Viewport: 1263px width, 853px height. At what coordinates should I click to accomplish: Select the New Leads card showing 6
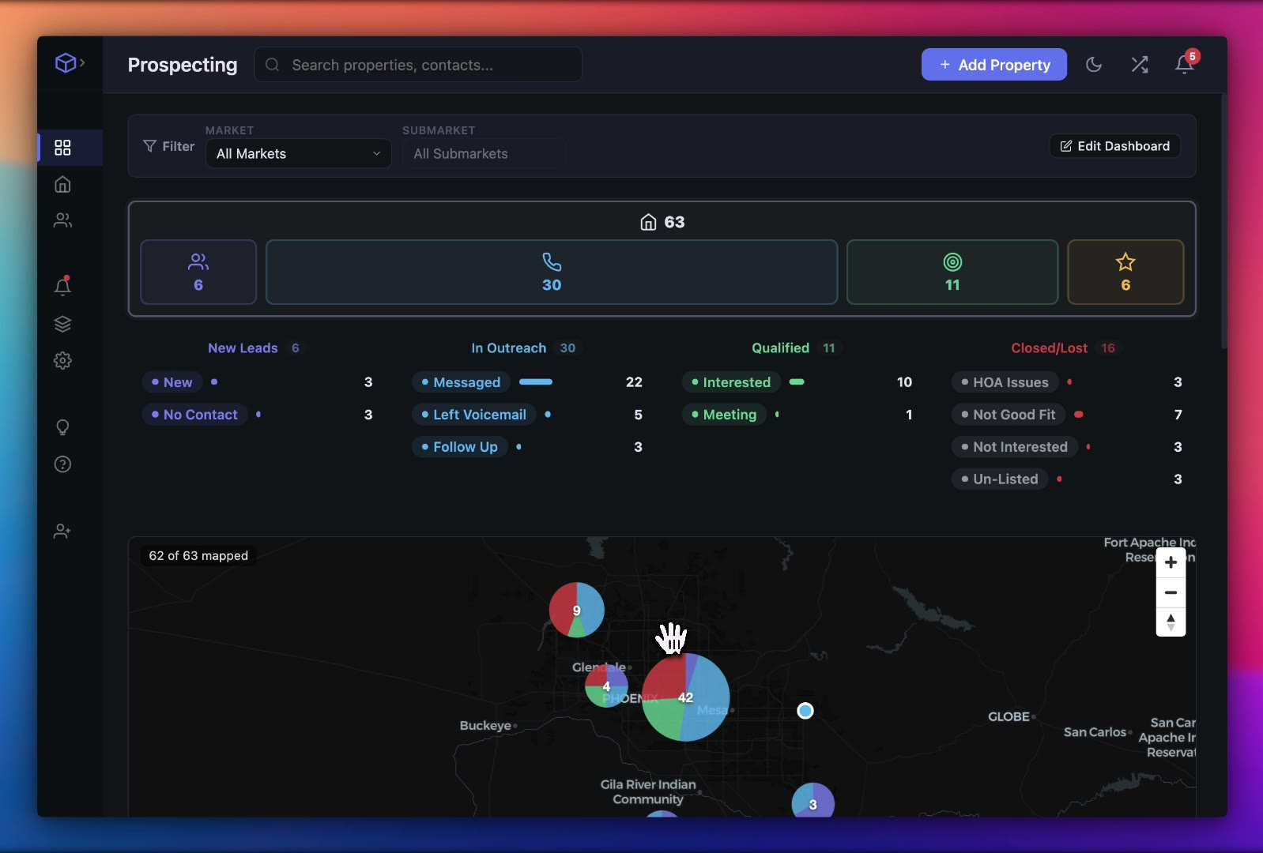198,272
